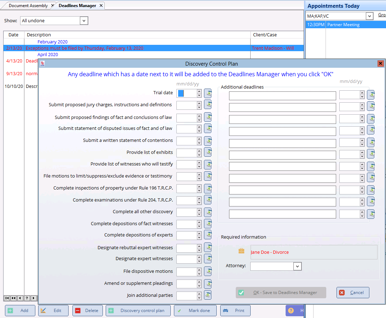386x318 pixels.
Task: Click calendar icon for Join additional parties
Action: tap(208, 295)
